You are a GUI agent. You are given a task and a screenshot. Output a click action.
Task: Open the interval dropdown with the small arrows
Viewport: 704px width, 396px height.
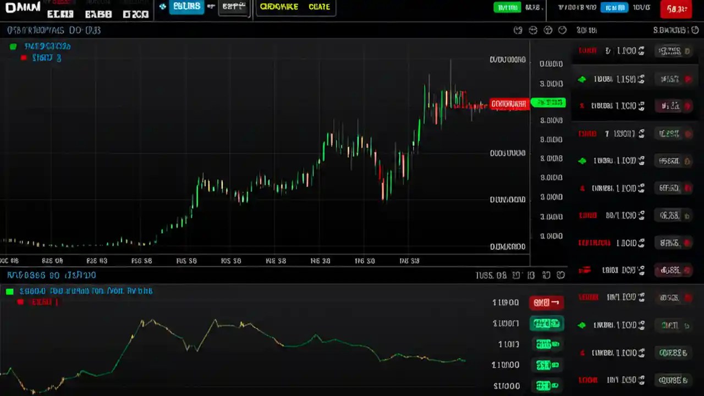tap(234, 7)
